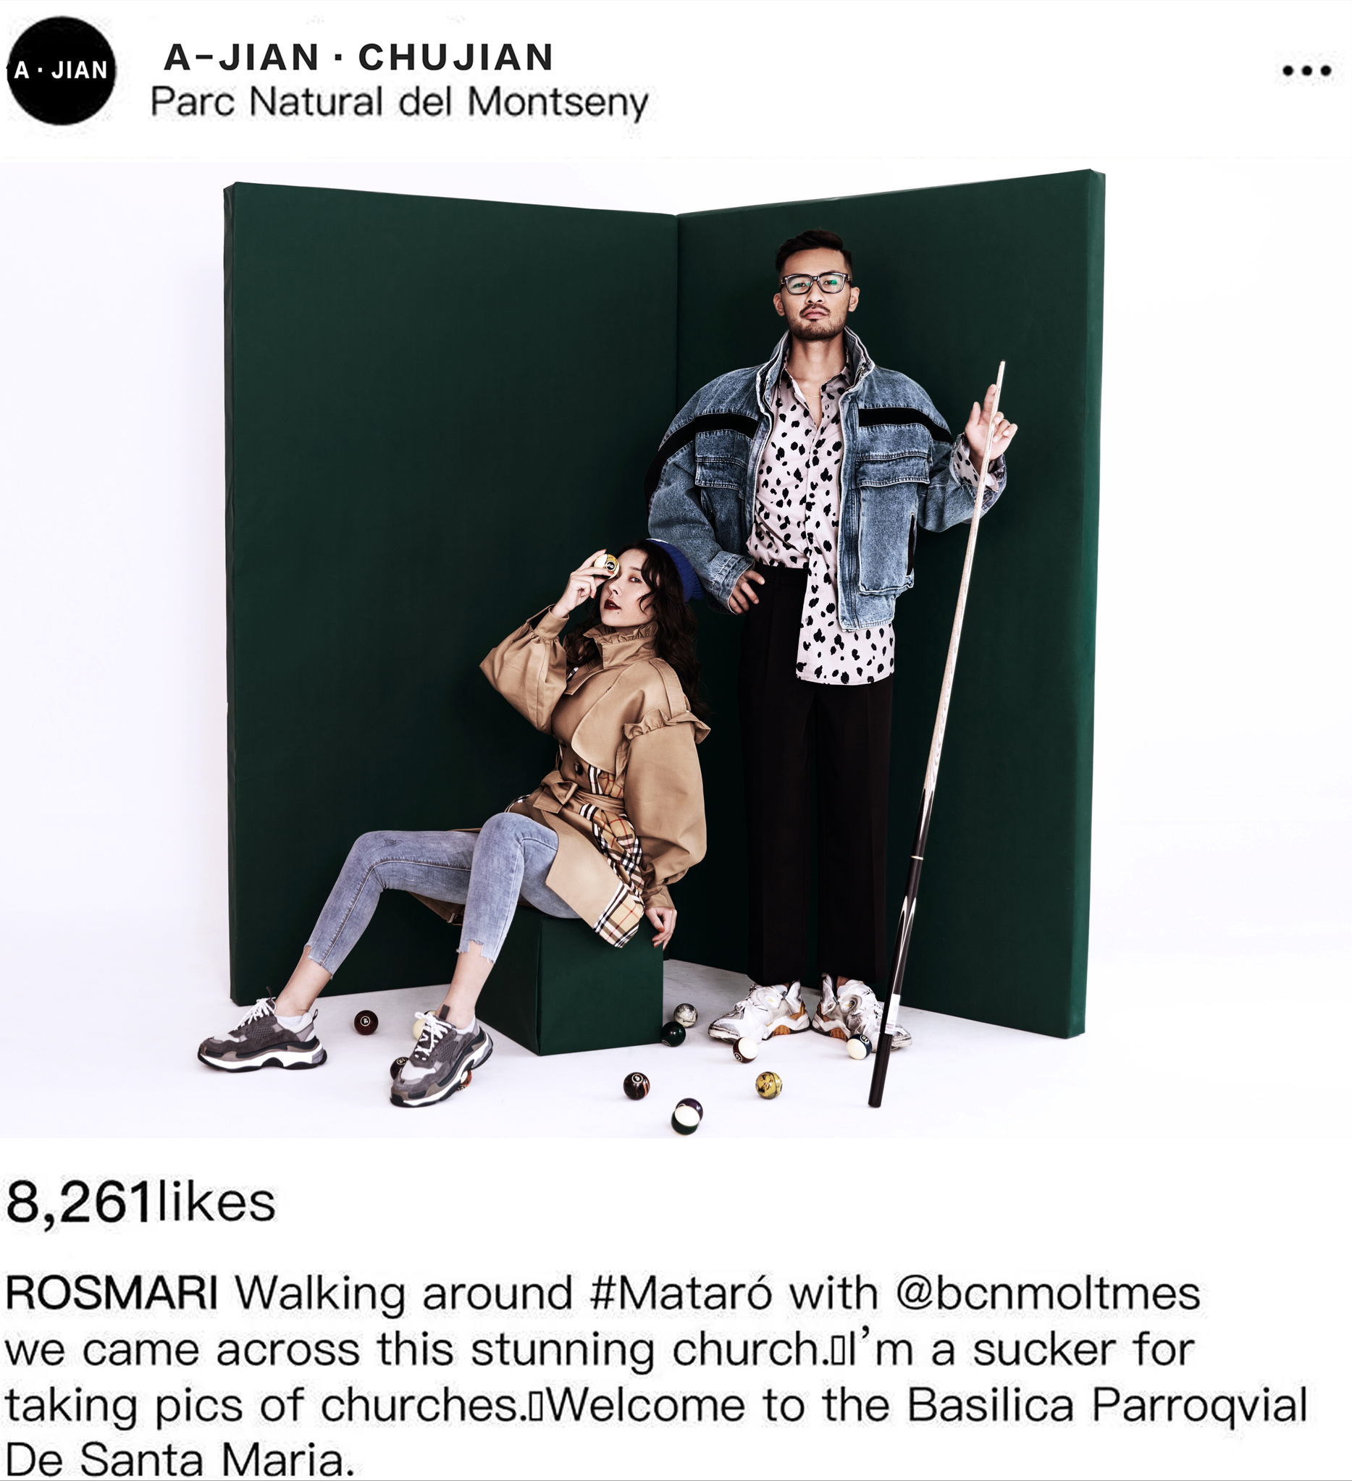Click the pool cue held by the man
Viewport: 1352px width, 1481px height.
click(x=937, y=735)
